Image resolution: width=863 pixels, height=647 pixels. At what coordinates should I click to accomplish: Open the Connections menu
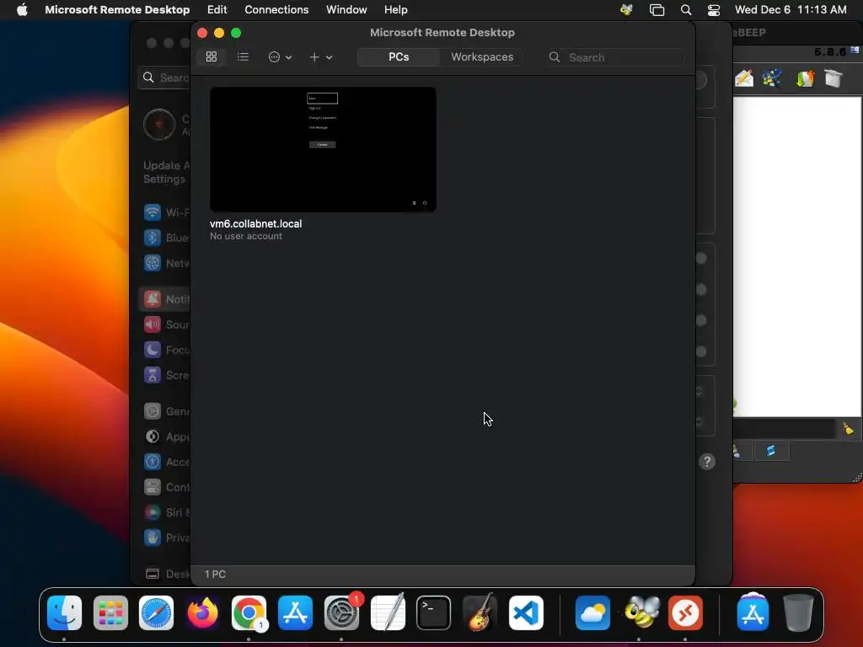[x=276, y=9]
